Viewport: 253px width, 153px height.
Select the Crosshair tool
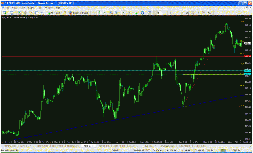(x=164, y=13)
